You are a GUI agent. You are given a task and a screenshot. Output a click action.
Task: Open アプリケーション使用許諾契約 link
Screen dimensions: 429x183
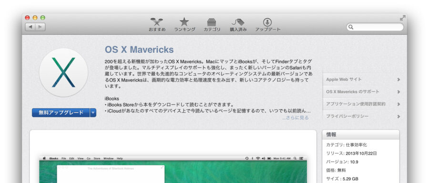point(356,104)
